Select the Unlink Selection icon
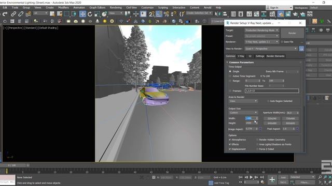Image resolution: width=332 pixels, height=186 pixels. point(21,14)
